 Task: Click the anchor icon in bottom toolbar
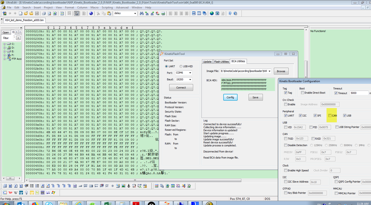point(129,186)
